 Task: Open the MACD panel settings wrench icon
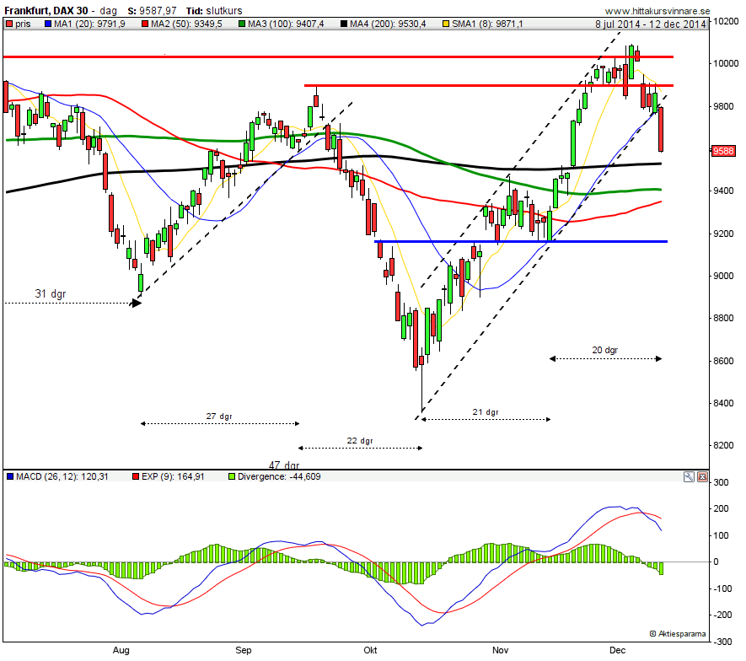coord(689,477)
